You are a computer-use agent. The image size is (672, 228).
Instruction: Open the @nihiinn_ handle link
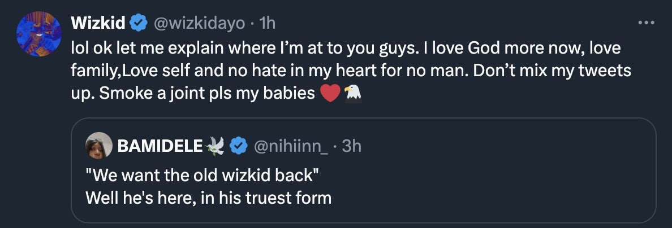[292, 146]
